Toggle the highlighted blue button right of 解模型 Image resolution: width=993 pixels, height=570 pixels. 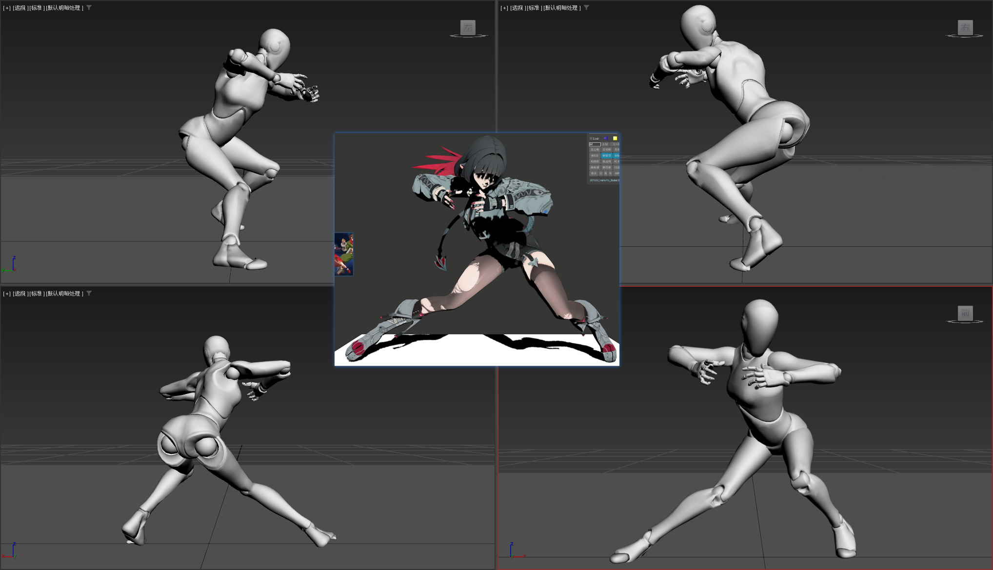pyautogui.click(x=616, y=156)
